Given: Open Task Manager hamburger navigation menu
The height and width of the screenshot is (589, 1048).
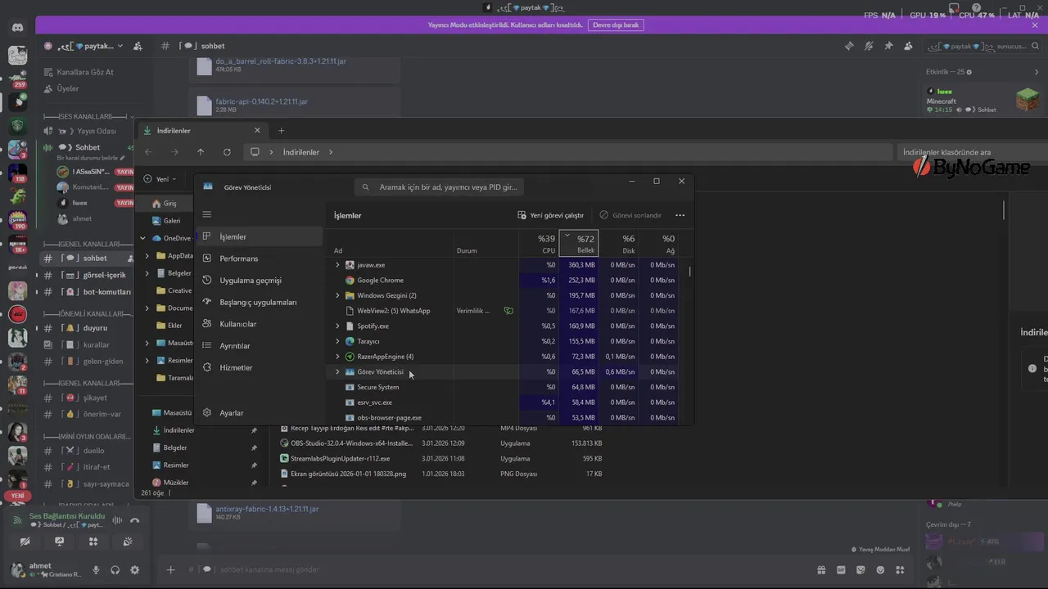Looking at the screenshot, I should pyautogui.click(x=207, y=214).
